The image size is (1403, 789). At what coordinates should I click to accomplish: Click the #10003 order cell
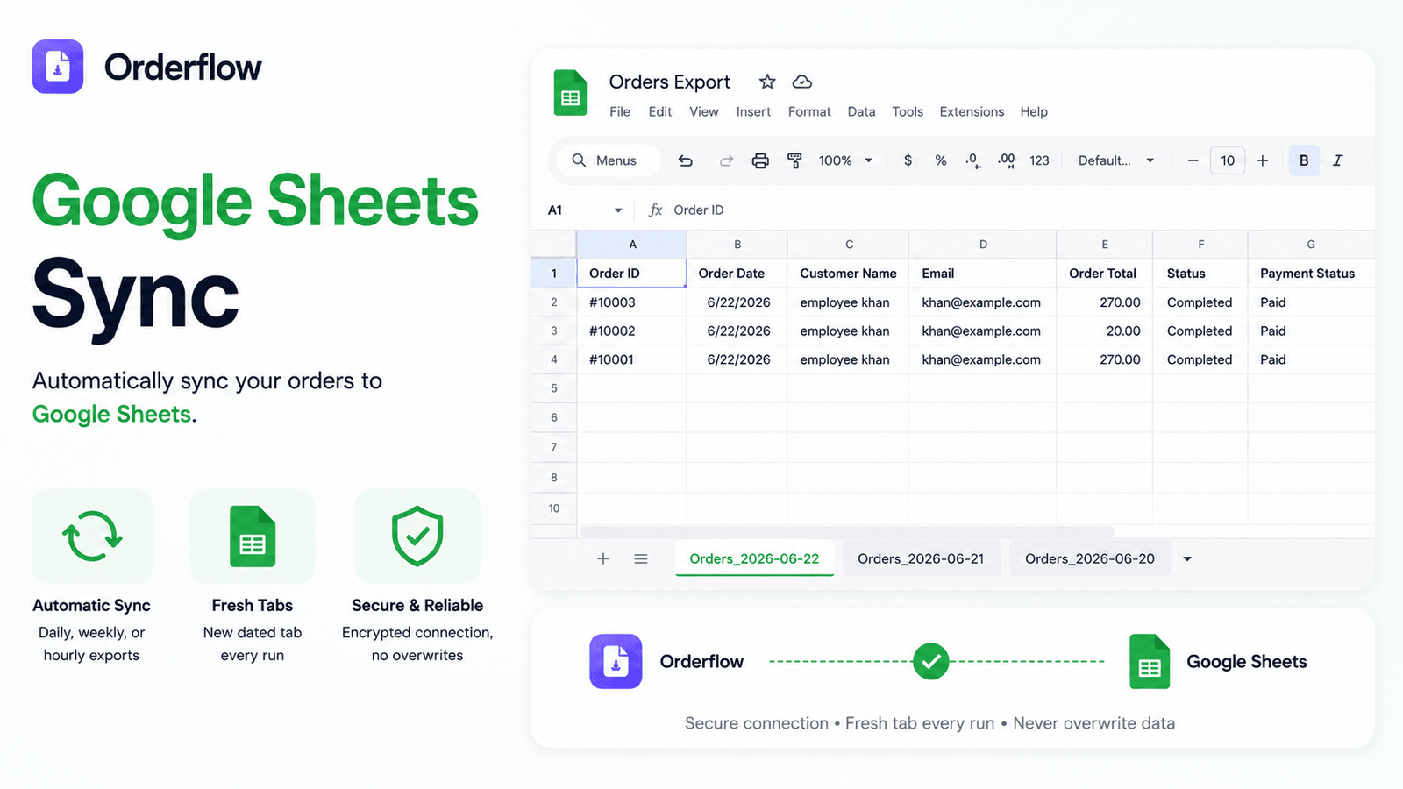pyautogui.click(x=631, y=302)
